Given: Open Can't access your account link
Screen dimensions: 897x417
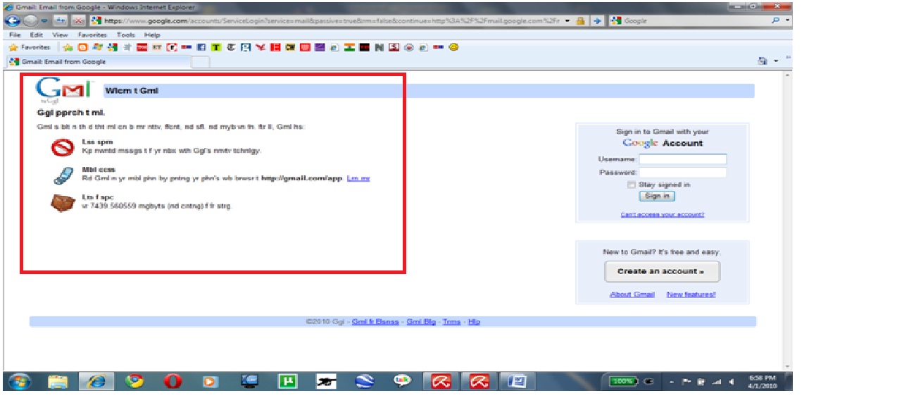Looking at the screenshot, I should click(662, 215).
